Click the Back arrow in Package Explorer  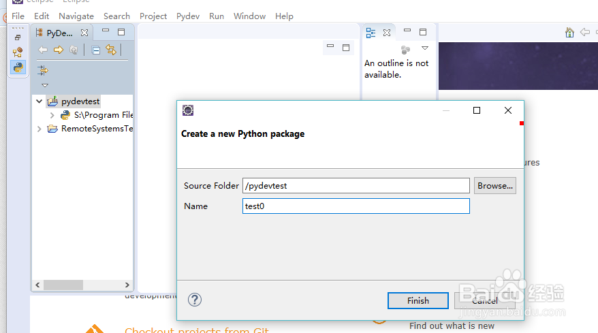(x=43, y=50)
